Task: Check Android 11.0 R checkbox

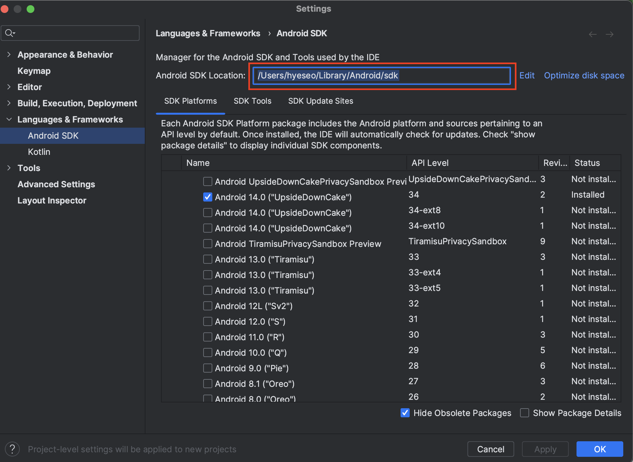Action: pos(208,337)
